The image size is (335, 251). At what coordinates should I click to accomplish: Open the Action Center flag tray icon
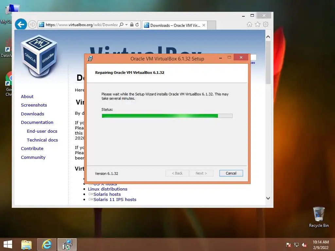[288, 245]
